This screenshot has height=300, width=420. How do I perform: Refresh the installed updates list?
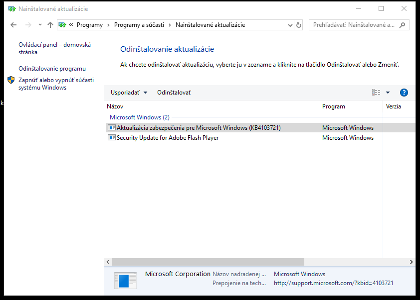(x=299, y=25)
